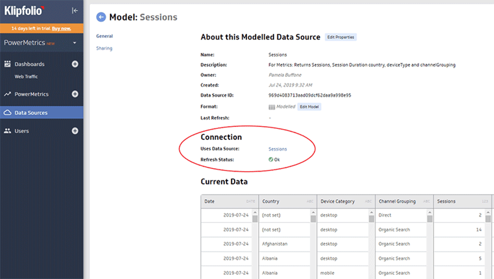Screen dimensions: 494x279
Task: Click the Edit Properties button
Action: [341, 37]
